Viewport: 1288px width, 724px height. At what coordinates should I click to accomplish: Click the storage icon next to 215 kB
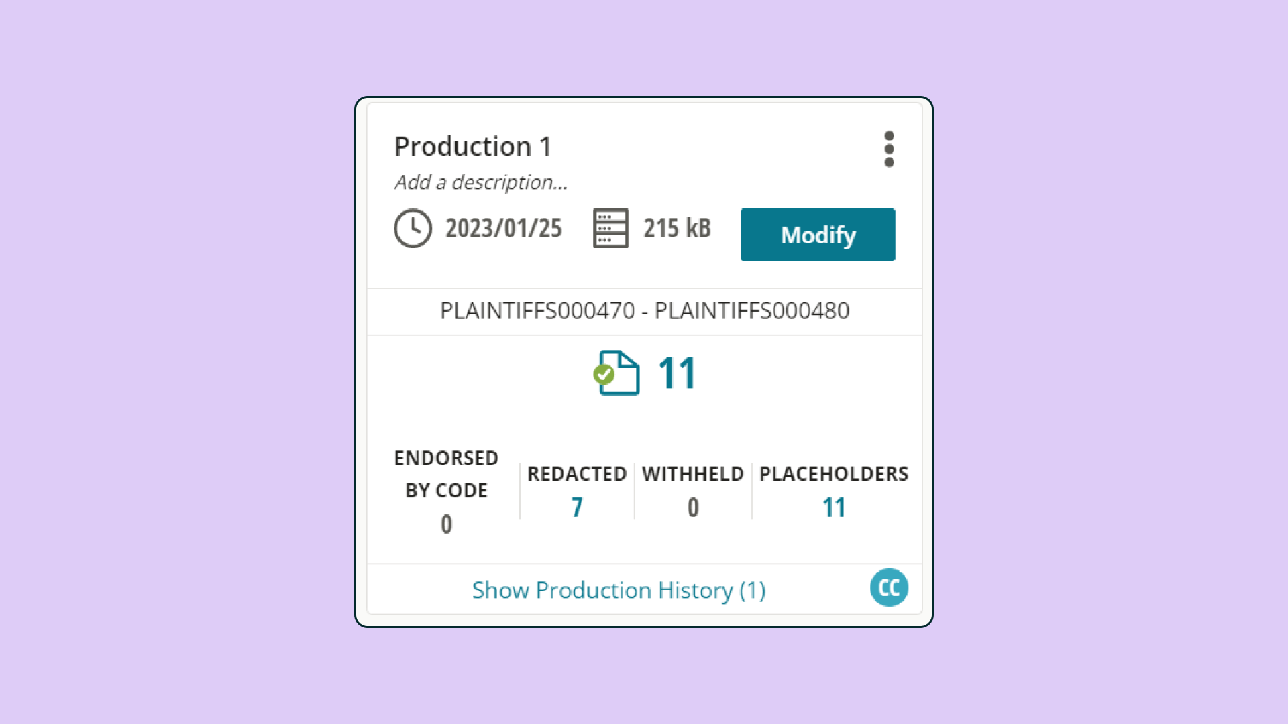[609, 229]
